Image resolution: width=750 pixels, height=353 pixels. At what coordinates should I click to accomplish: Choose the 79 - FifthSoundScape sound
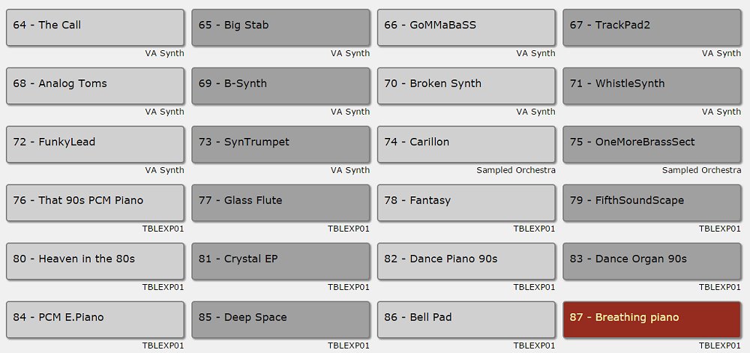coord(652,203)
